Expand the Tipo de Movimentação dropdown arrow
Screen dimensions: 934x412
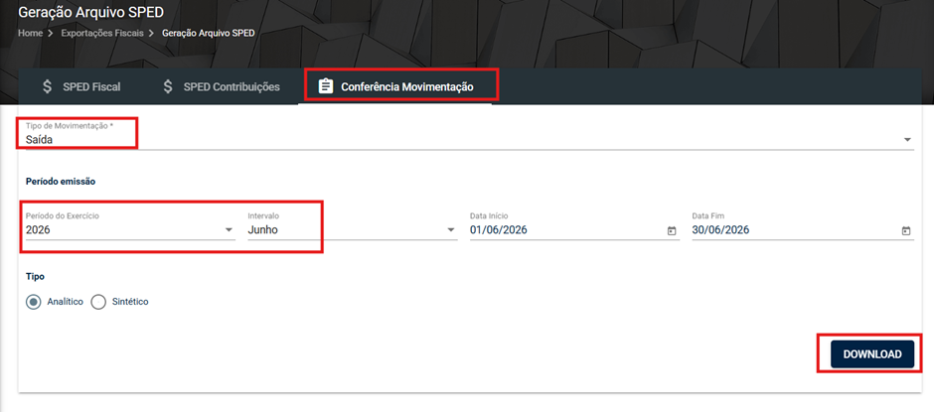click(x=907, y=139)
